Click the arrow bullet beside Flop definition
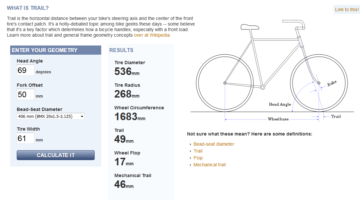The height and width of the screenshot is (200, 360). (190, 158)
